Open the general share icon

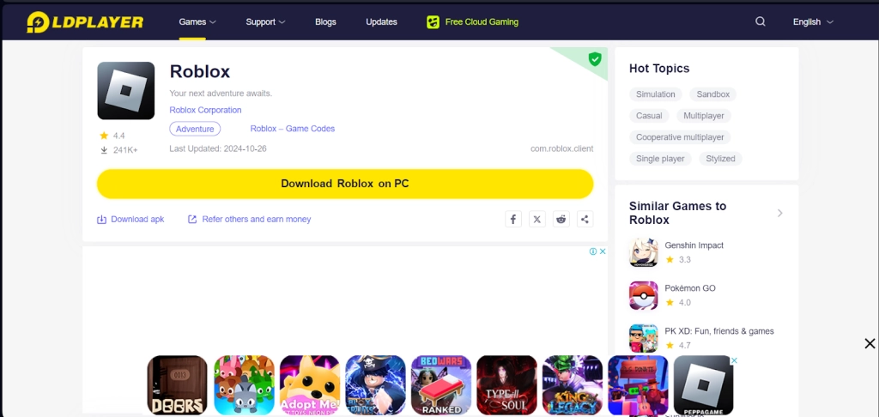(x=585, y=219)
